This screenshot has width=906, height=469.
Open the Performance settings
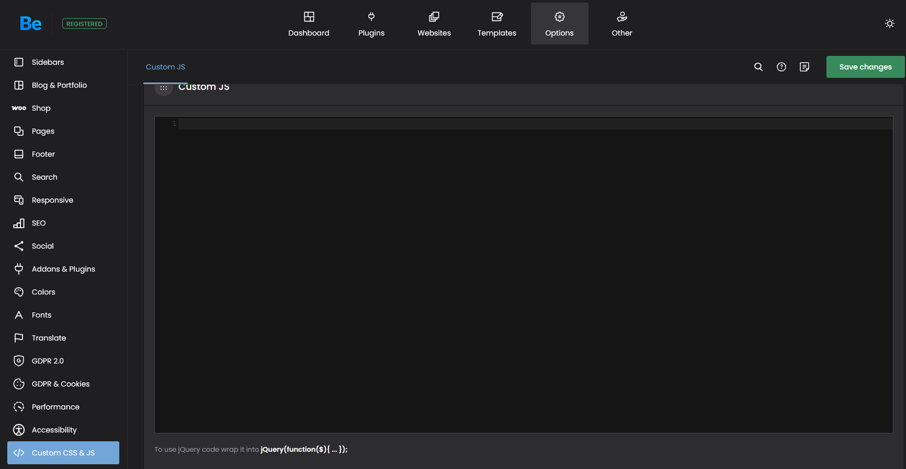pos(55,407)
